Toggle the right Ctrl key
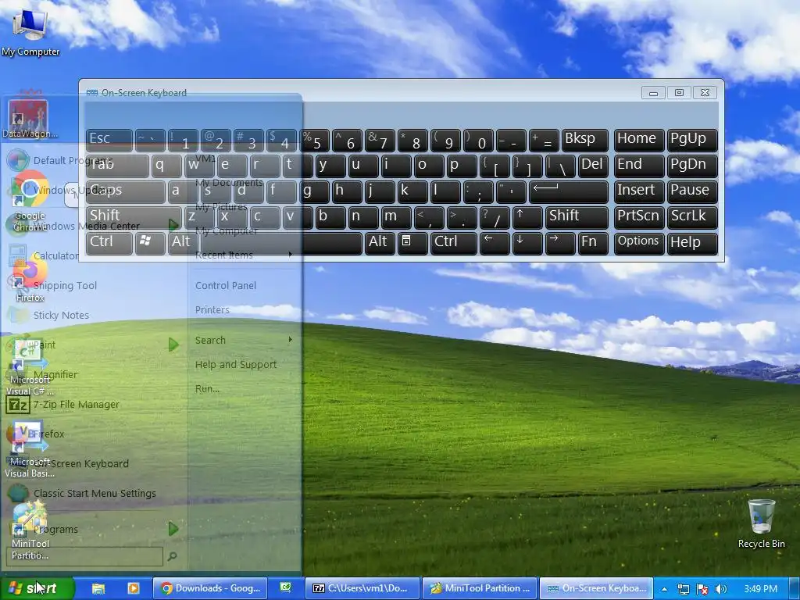 coord(454,244)
